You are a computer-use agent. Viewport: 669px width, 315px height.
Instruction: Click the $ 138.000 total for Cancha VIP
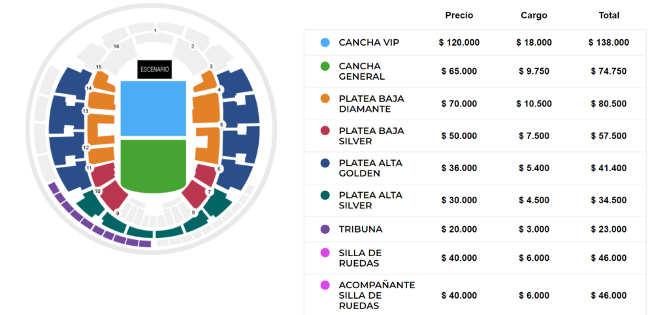click(x=608, y=42)
